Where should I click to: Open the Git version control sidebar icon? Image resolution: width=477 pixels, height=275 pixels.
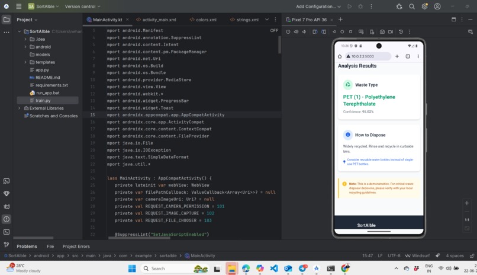coord(7,245)
